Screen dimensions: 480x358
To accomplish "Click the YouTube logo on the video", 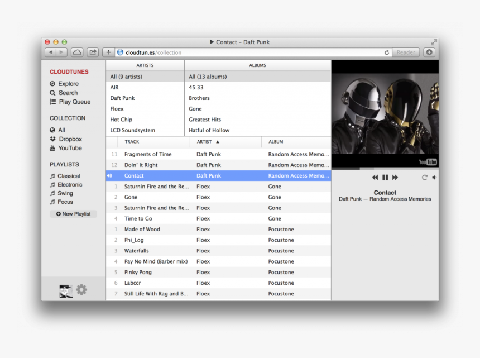I will tap(428, 162).
